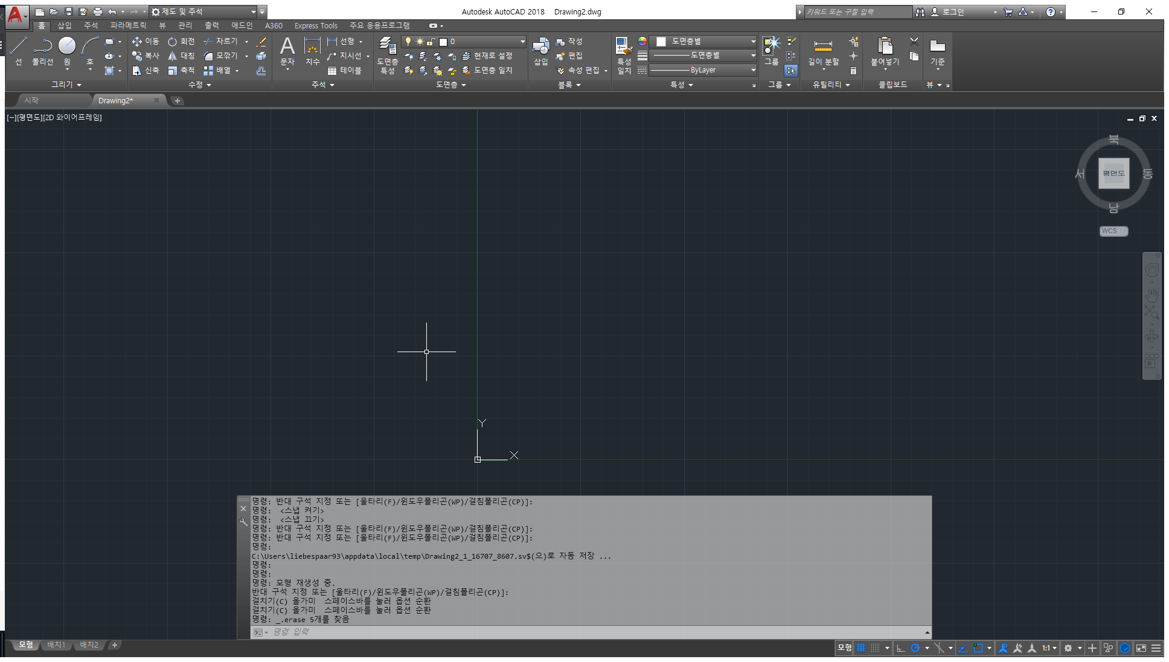
Task: Switch to the 배치1 layout tab
Action: (56, 645)
